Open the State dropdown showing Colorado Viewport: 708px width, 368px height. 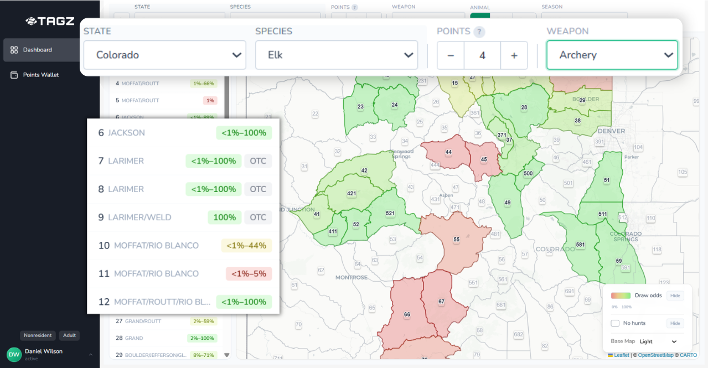pyautogui.click(x=164, y=55)
